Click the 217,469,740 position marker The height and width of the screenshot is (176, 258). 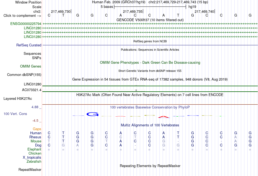204,11
